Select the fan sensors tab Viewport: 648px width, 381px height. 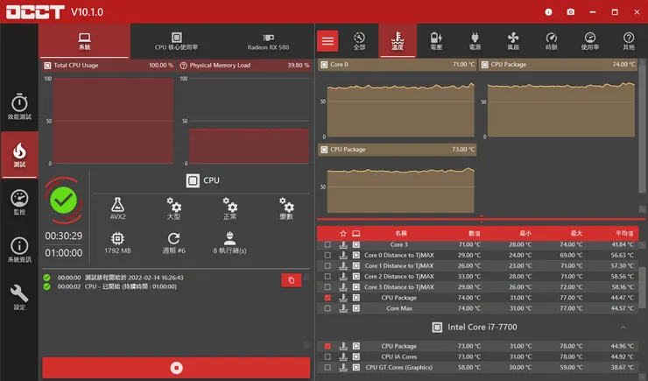point(513,41)
